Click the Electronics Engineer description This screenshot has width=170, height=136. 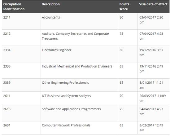(57, 50)
